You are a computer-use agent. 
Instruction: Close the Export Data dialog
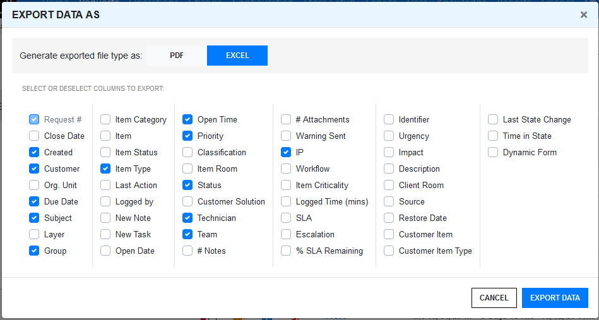(x=584, y=15)
